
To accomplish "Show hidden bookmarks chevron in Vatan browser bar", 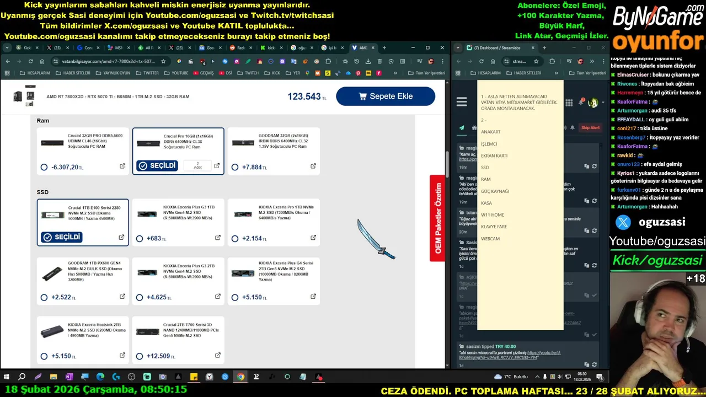I will pos(395,73).
